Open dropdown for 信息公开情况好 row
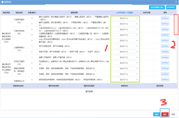Viewport: 179px width, 118px height. 125,57
